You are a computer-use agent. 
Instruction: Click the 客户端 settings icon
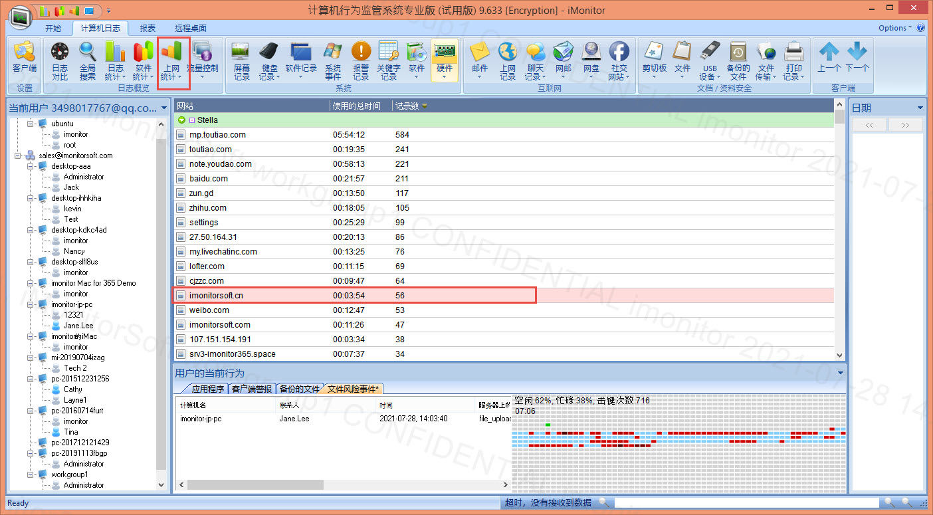click(25, 57)
